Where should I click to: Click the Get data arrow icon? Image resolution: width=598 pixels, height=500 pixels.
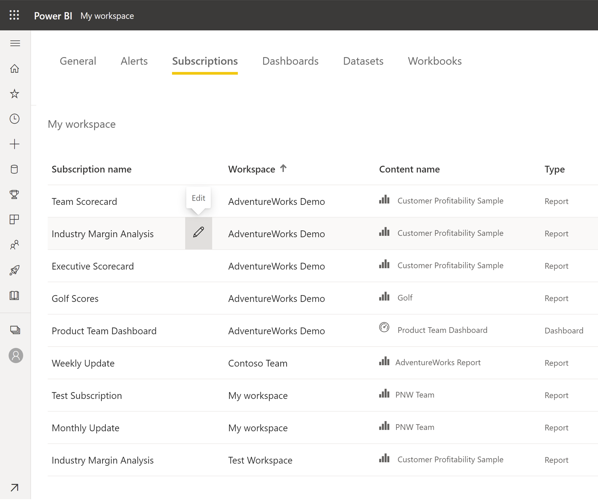click(x=14, y=488)
